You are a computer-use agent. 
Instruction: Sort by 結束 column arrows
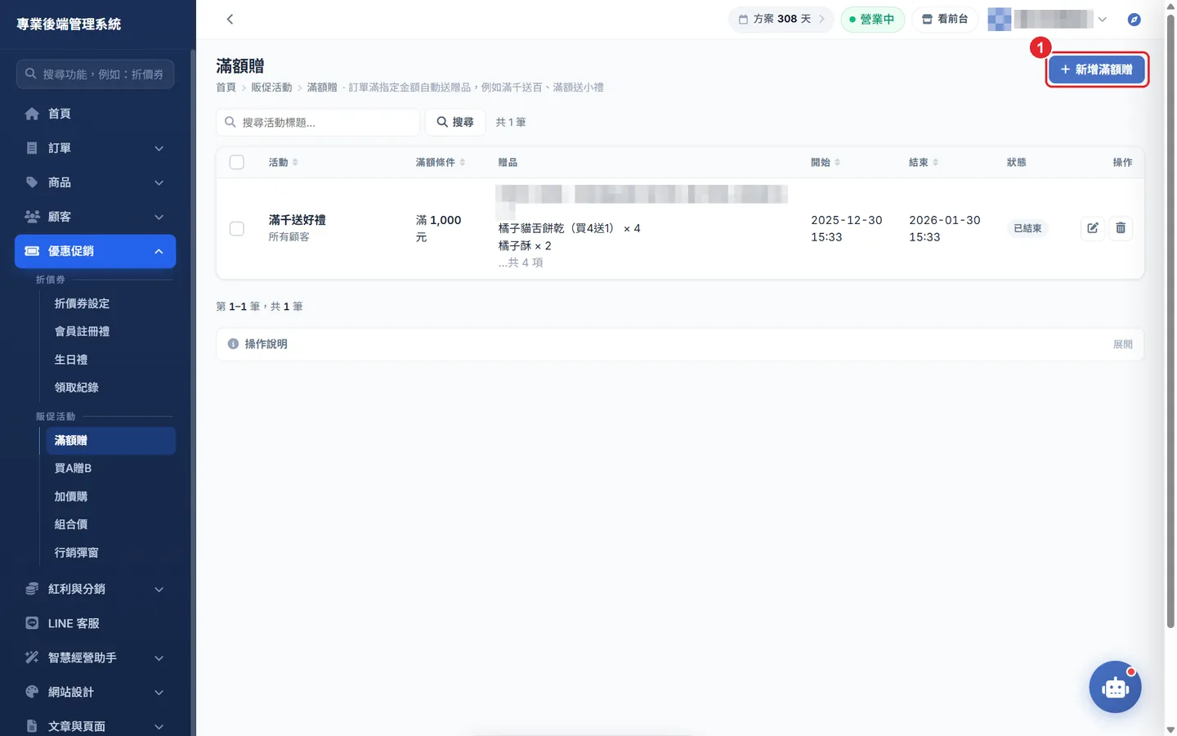pos(936,163)
